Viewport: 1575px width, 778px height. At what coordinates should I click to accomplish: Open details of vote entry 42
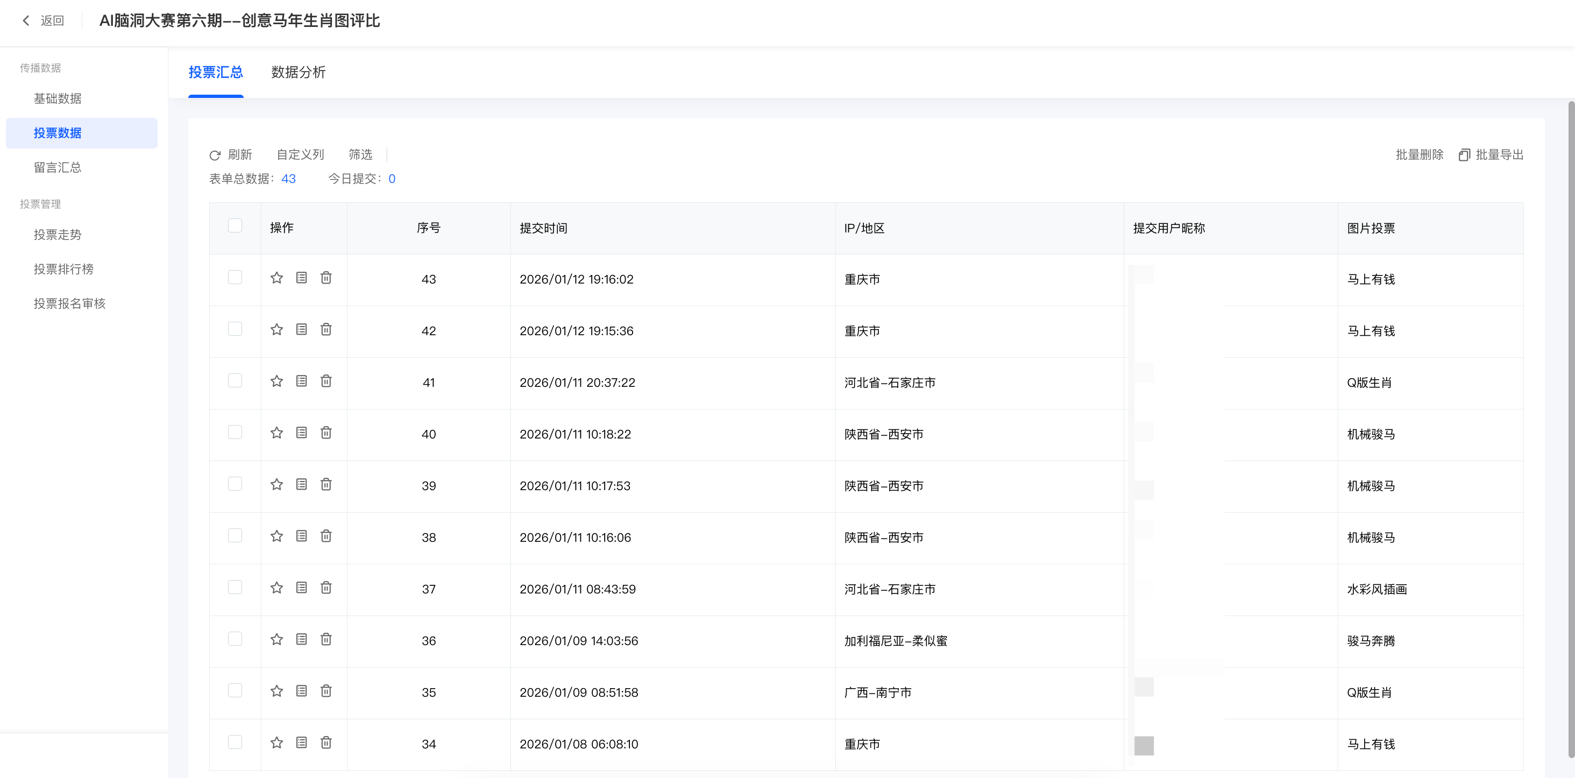[301, 330]
